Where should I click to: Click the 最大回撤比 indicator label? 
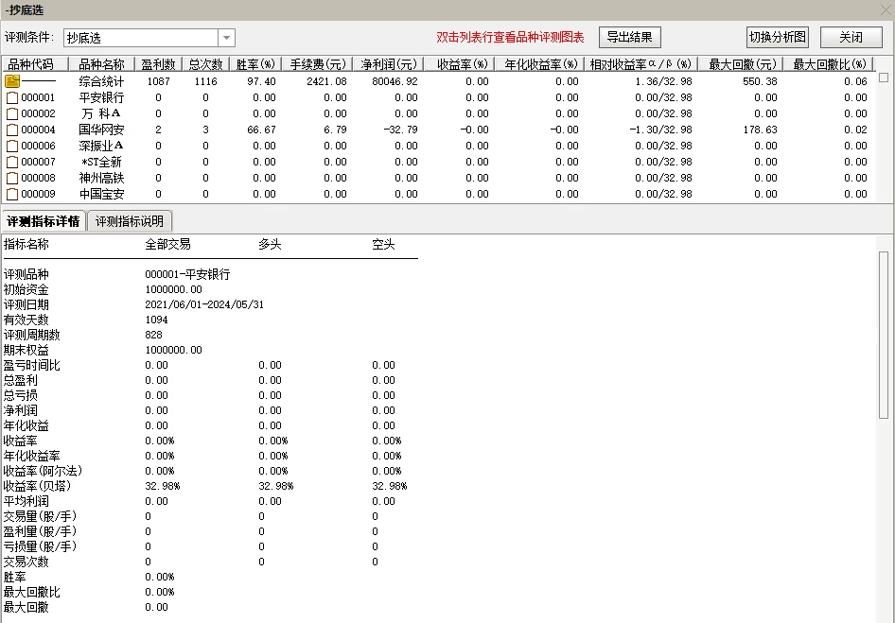31,592
